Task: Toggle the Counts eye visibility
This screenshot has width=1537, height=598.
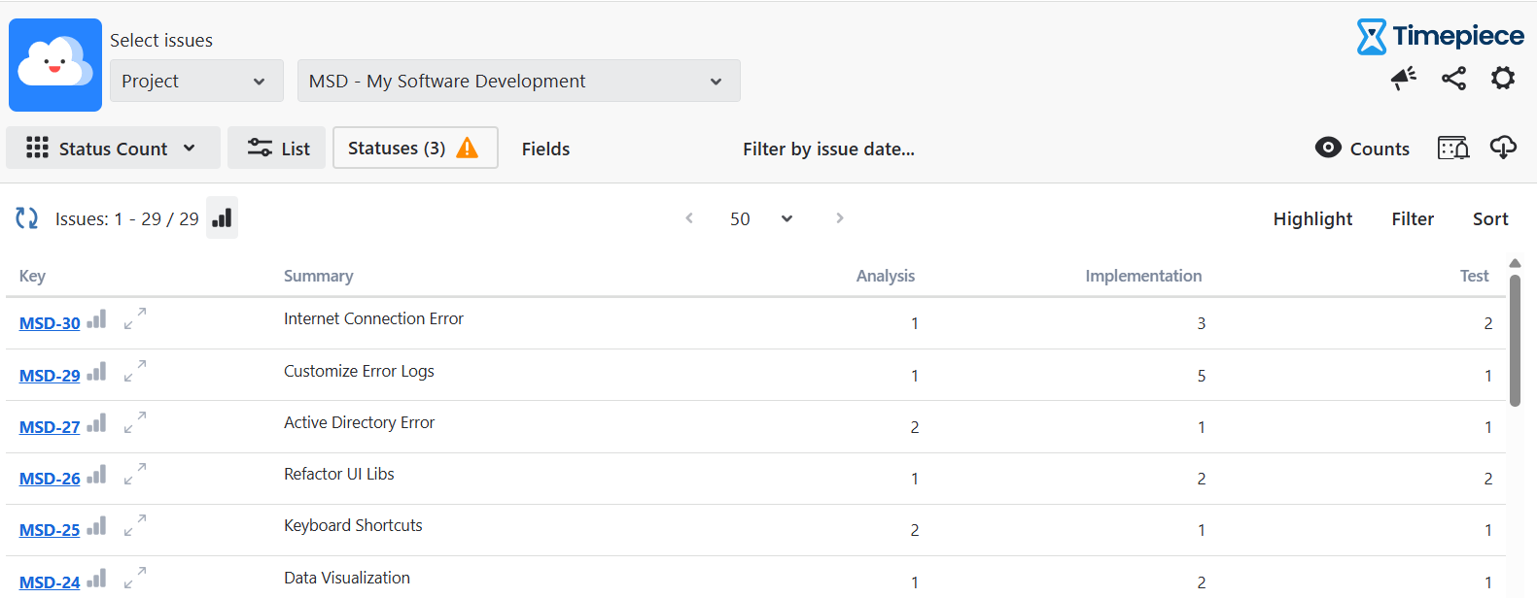Action: 1328,148
